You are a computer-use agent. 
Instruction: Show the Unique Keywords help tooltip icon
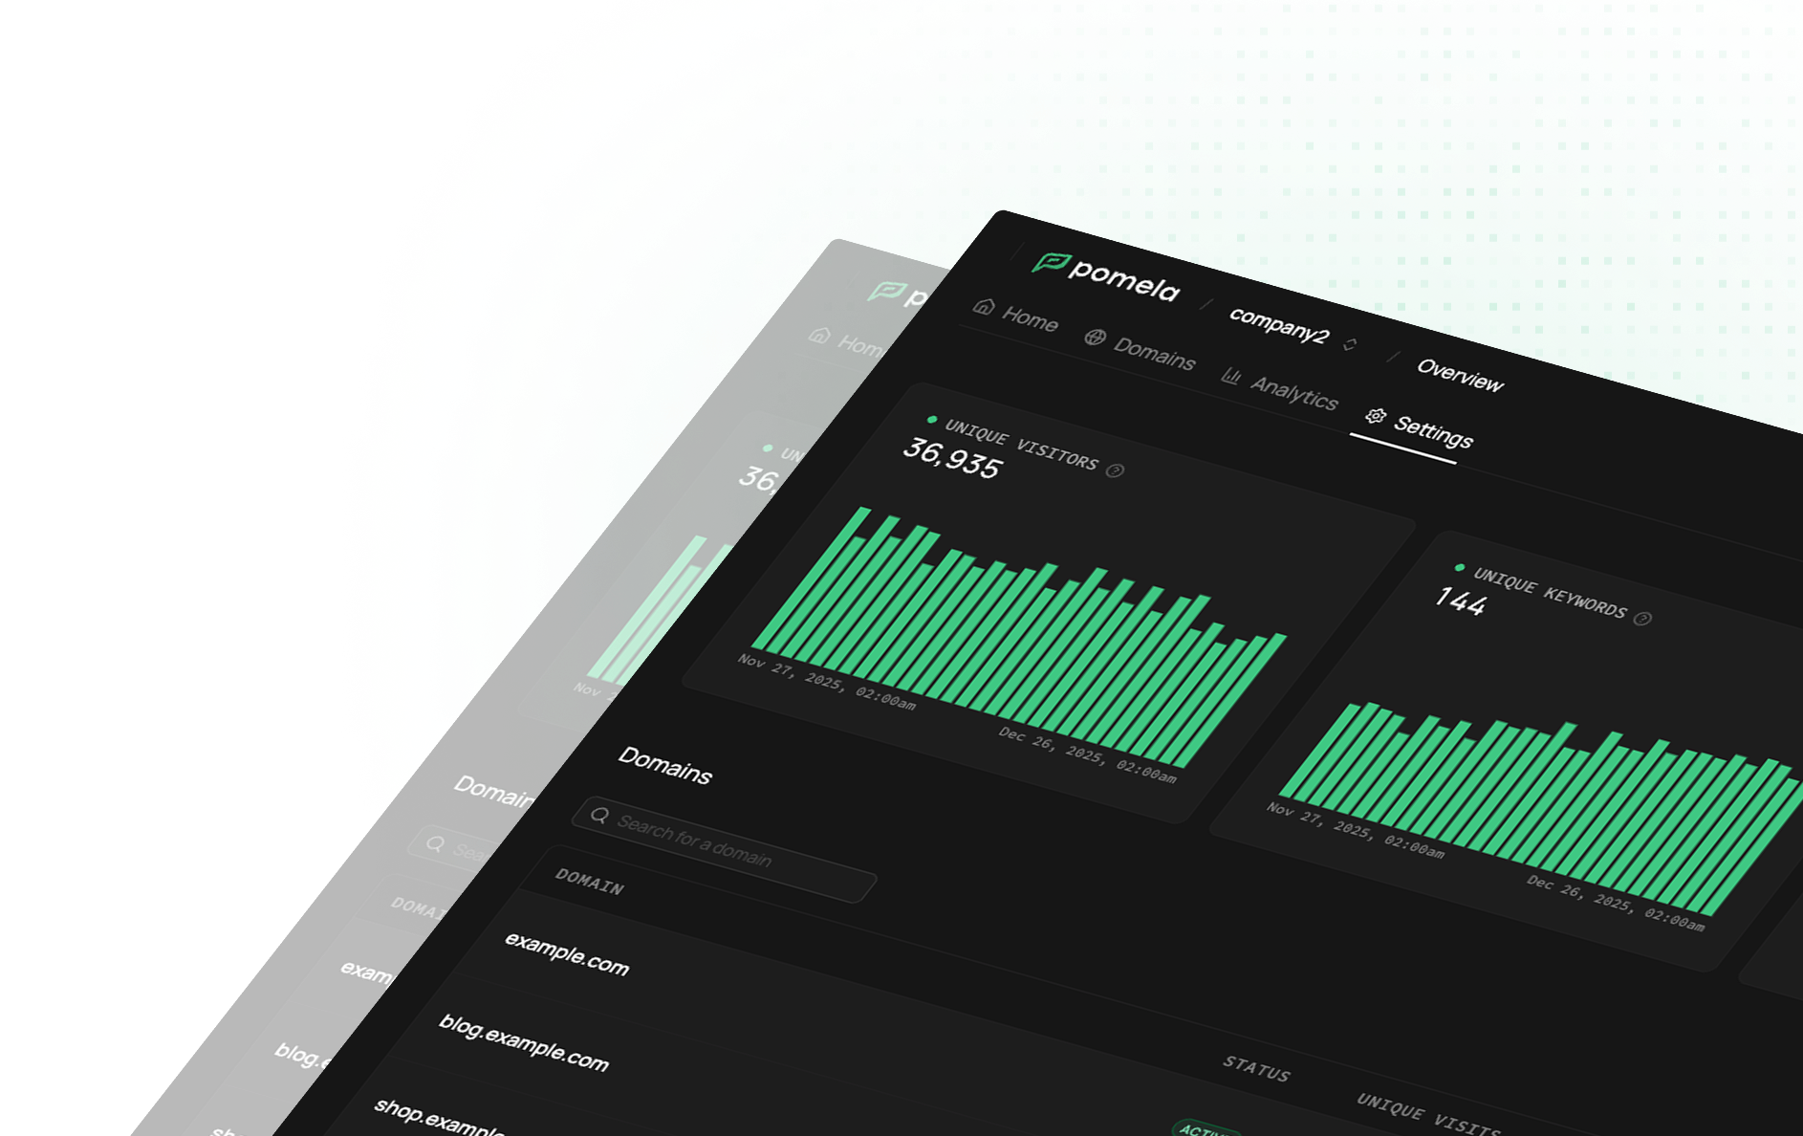(x=1642, y=619)
